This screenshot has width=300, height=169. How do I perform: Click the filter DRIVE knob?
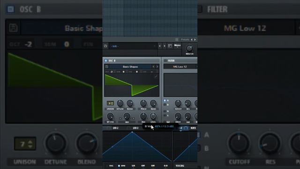pos(178,116)
